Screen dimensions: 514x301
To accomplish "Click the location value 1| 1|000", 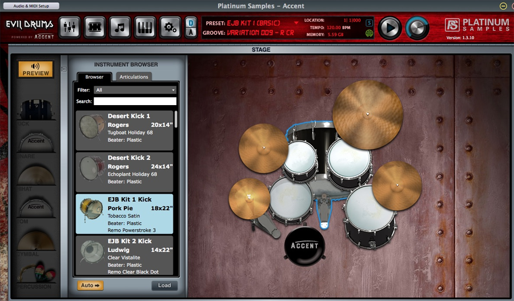I will point(352,21).
